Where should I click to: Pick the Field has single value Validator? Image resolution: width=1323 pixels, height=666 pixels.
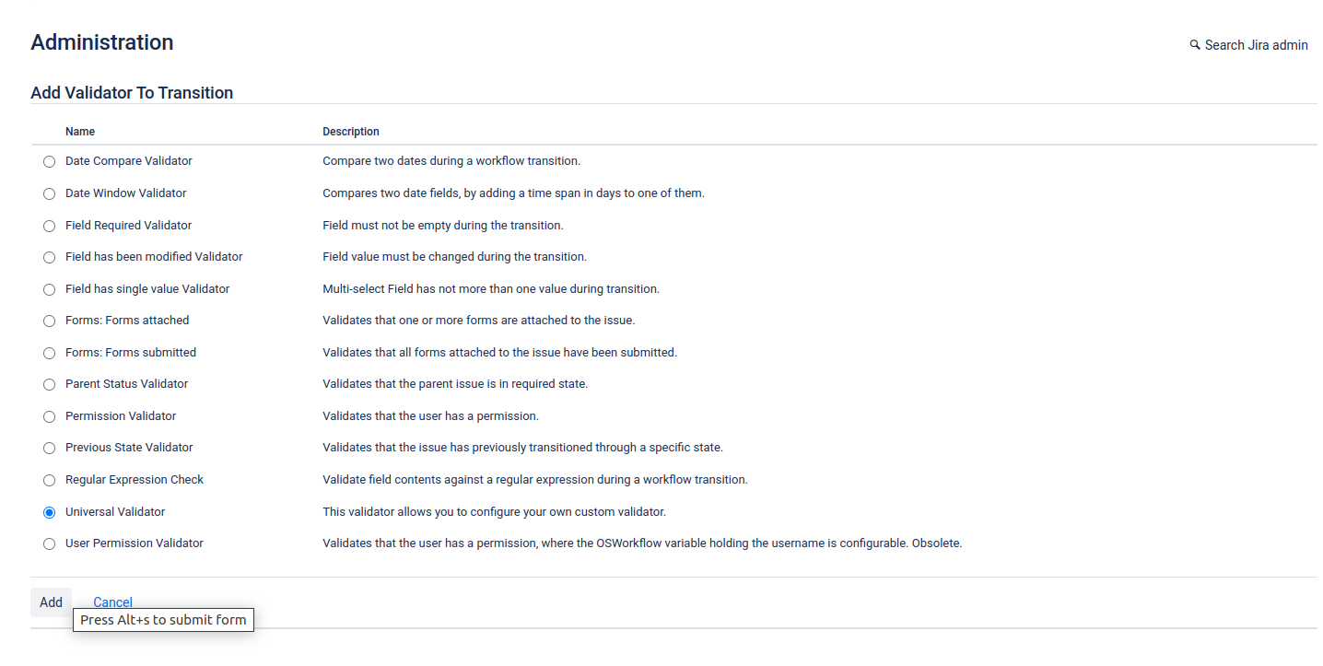(49, 289)
